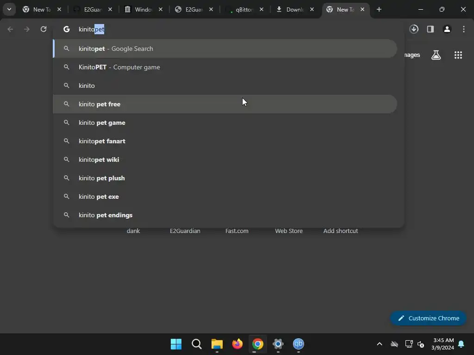This screenshot has height=355, width=474.
Task: Select suggestion kinito pet exe
Action: click(x=225, y=196)
